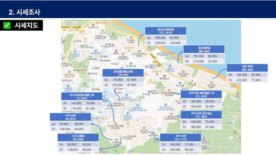This screenshot has height=155, width=276.
Task: Select the 흑석 한강 센트레빌 1차 header
Action: pyautogui.click(x=201, y=95)
